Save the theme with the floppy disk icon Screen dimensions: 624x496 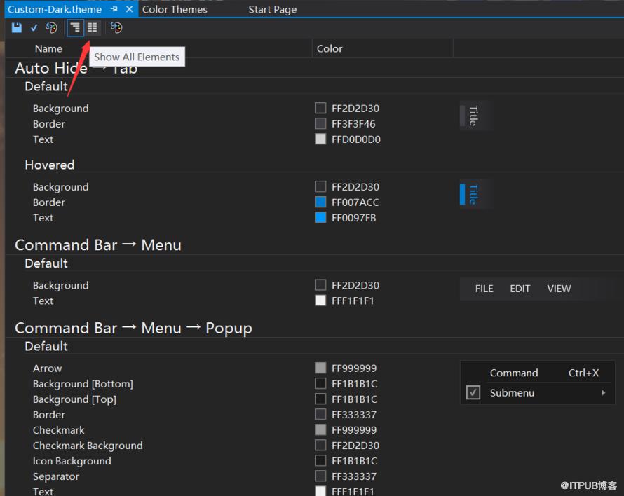(x=17, y=27)
